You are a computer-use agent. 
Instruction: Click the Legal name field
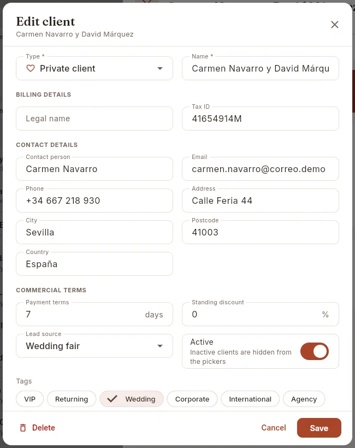[x=94, y=119]
